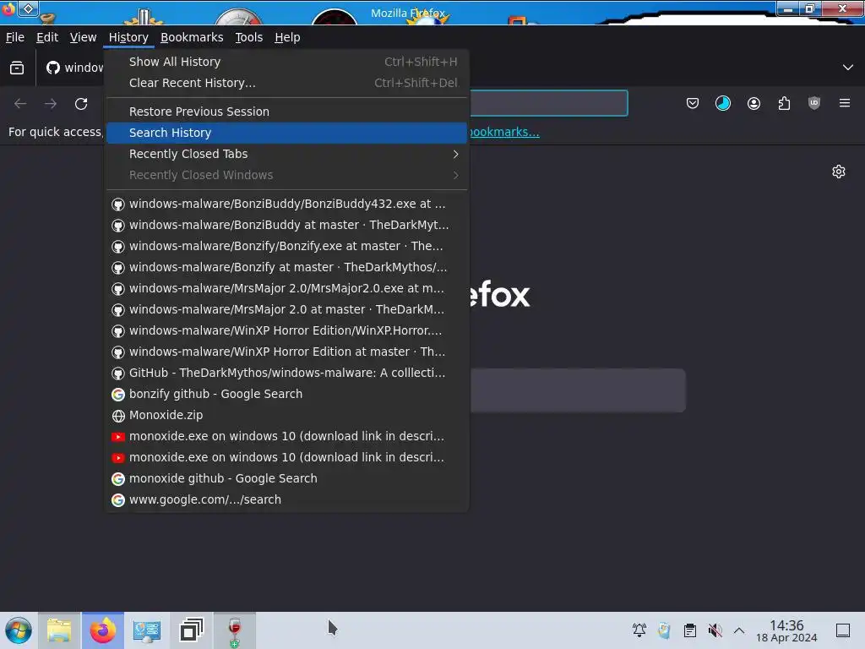
Task: Click the blue circular extension icon
Action: click(723, 103)
